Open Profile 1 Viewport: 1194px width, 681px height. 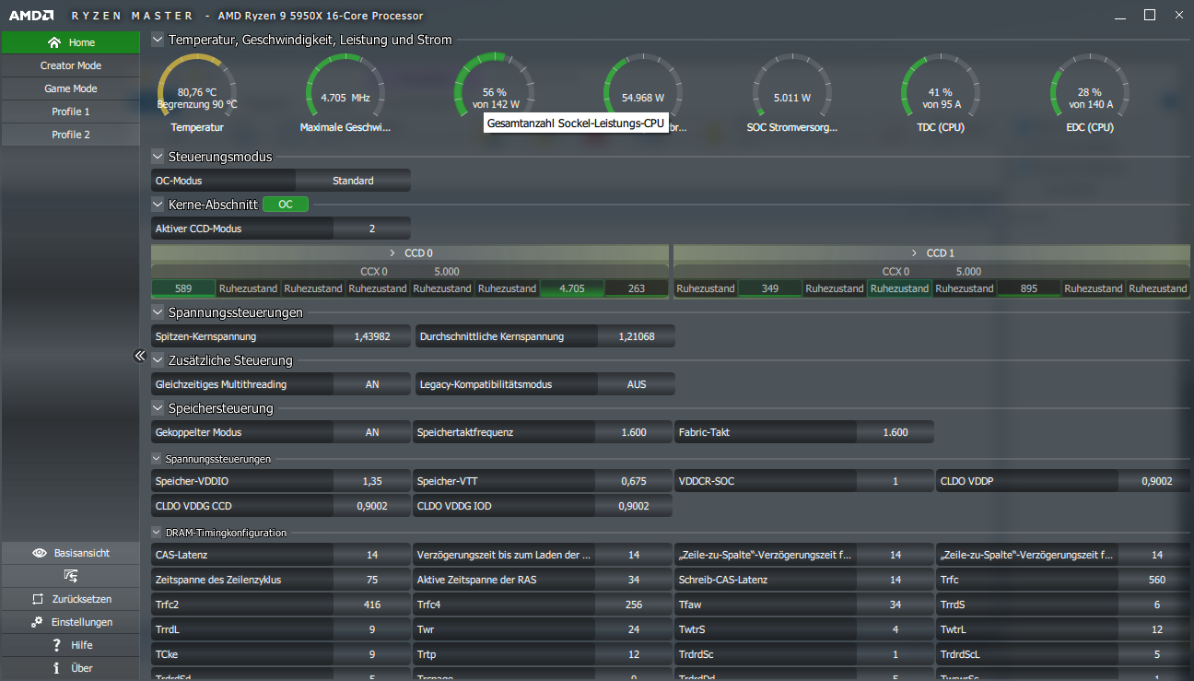(x=70, y=112)
